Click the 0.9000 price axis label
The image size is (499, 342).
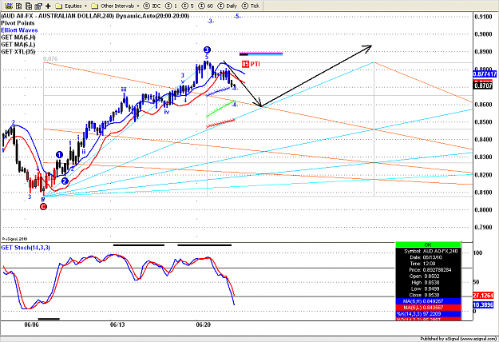pyautogui.click(x=483, y=34)
